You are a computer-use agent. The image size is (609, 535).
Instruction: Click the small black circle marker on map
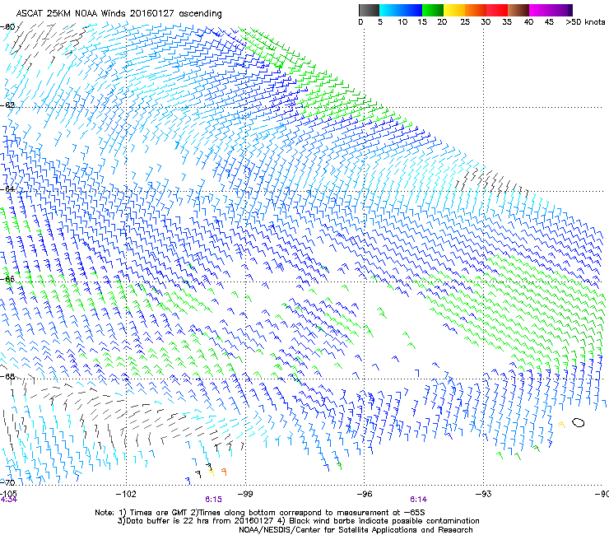578,422
